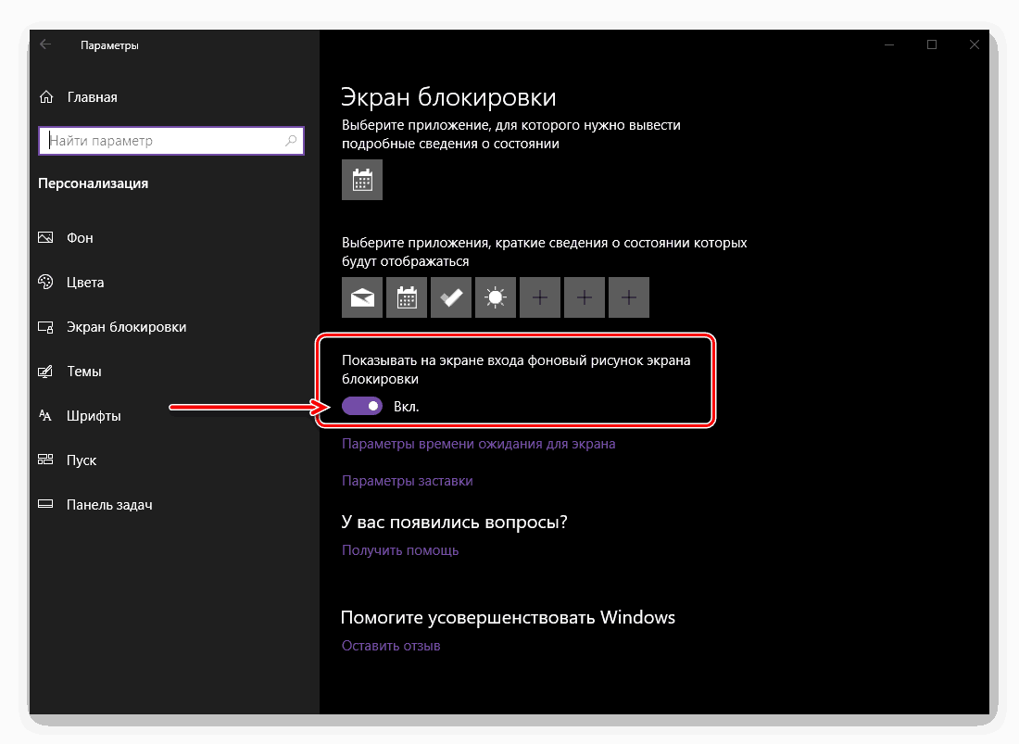
Task: Click the Фон picture icon
Action: pyautogui.click(x=45, y=237)
